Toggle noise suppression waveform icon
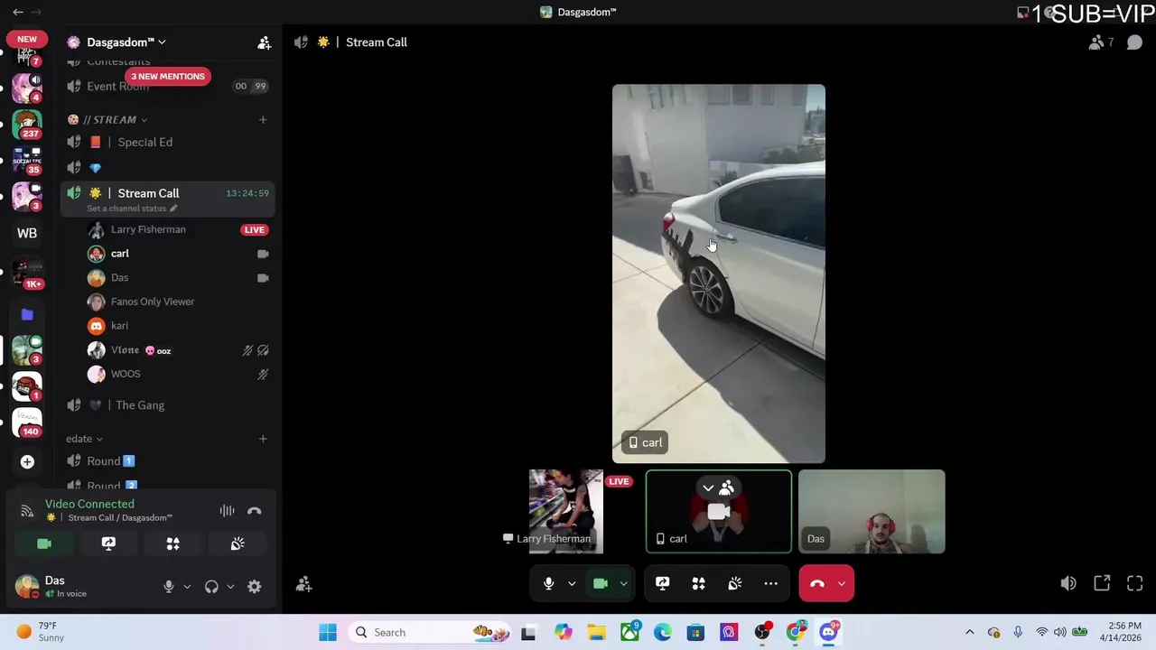 pyautogui.click(x=227, y=511)
